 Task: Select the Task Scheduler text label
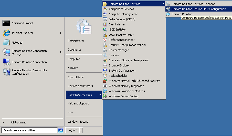[x=118, y=76]
